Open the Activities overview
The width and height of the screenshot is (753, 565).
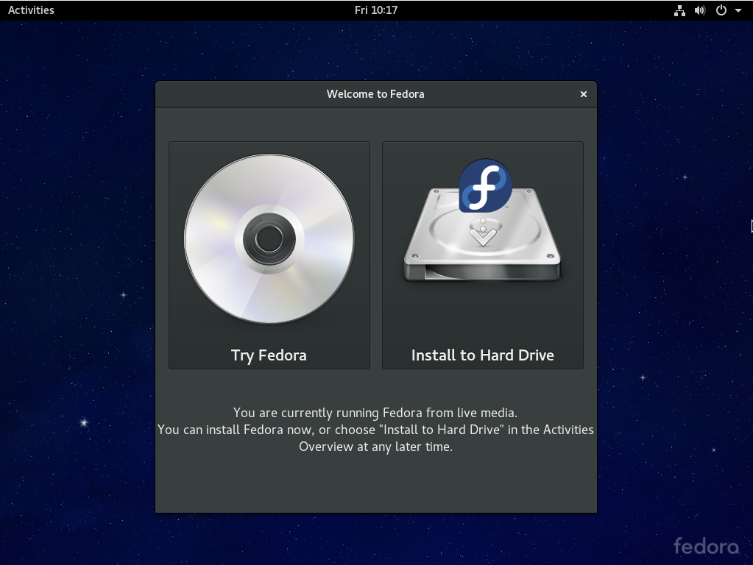click(31, 10)
